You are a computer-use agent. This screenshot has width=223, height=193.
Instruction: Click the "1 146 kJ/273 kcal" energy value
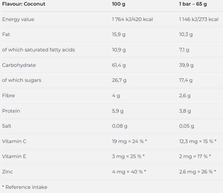point(199,19)
